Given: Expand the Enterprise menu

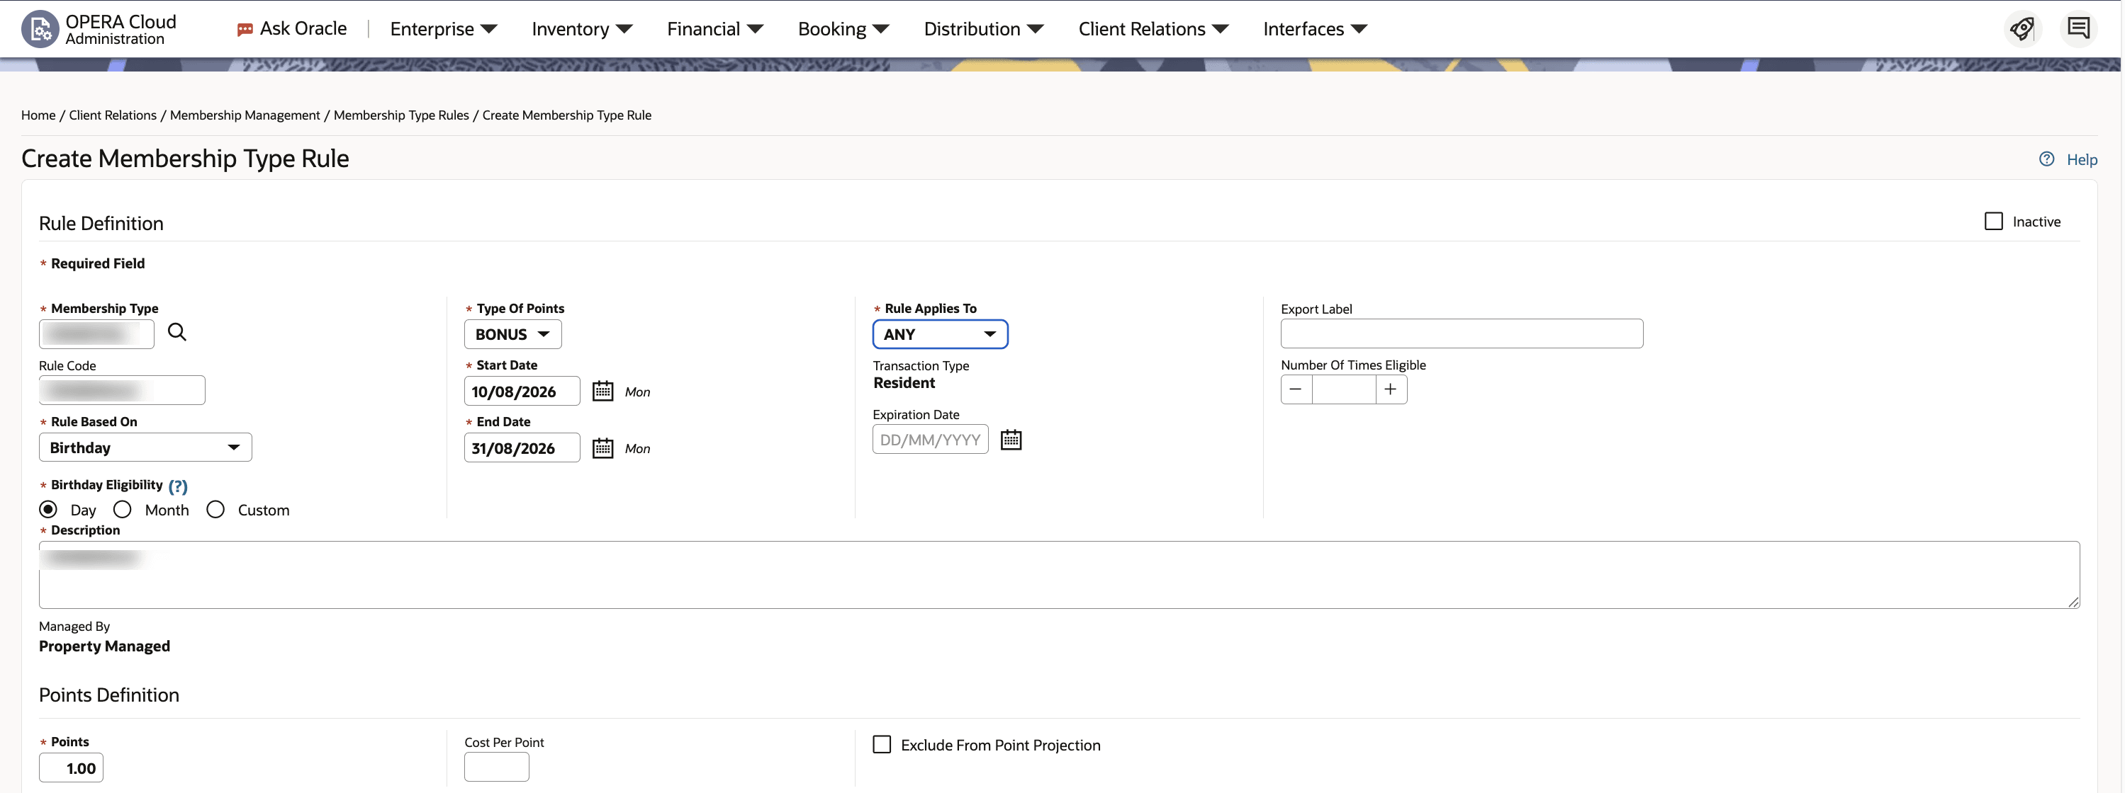Looking at the screenshot, I should coord(444,29).
